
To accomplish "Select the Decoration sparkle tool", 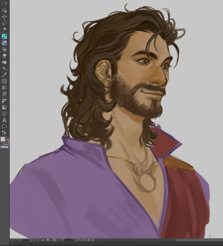I will pyautogui.click(x=5, y=68).
